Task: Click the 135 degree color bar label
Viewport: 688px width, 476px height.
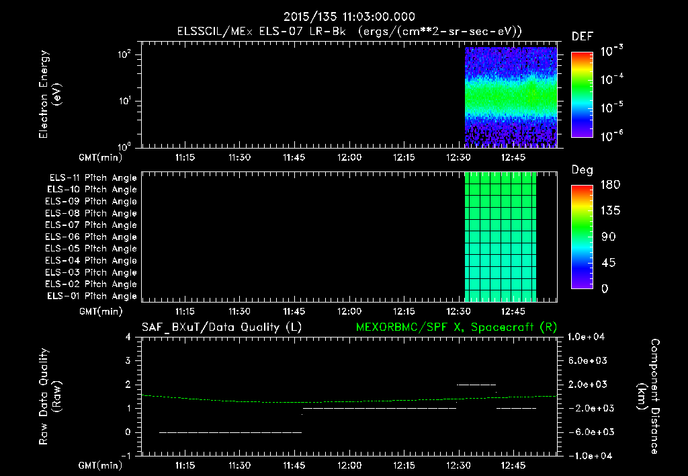Action: click(610, 211)
